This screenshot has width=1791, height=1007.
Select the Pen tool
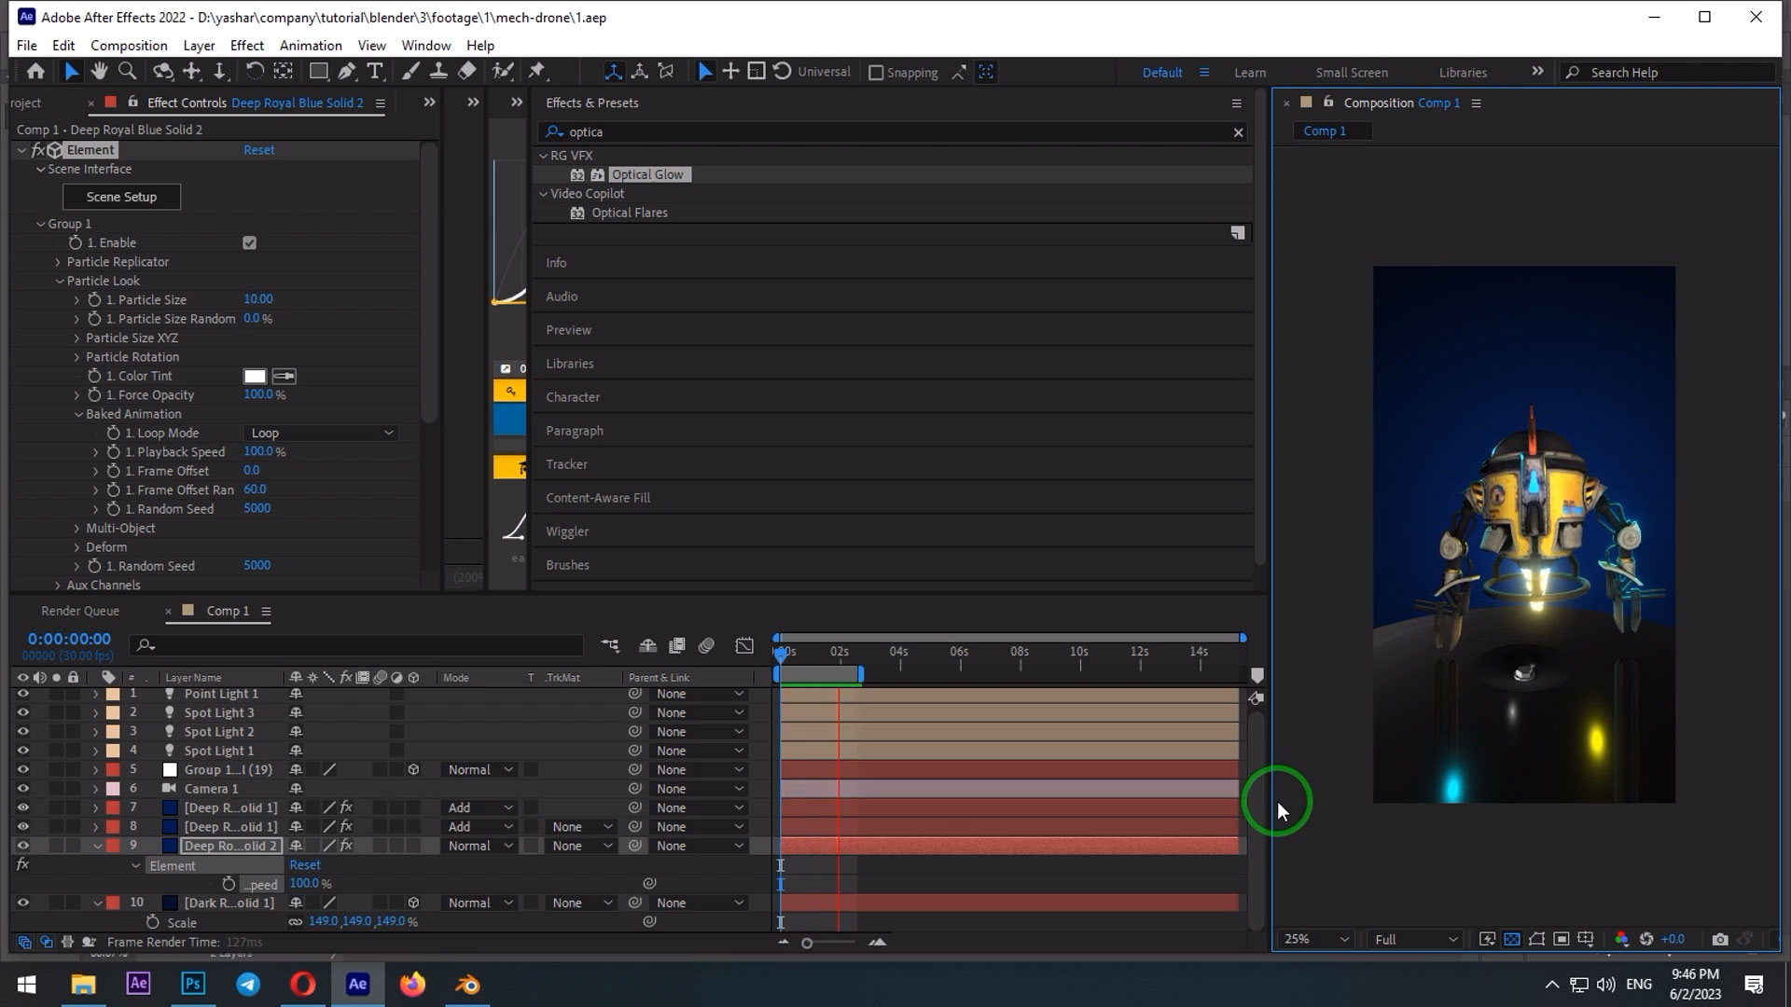coord(347,72)
